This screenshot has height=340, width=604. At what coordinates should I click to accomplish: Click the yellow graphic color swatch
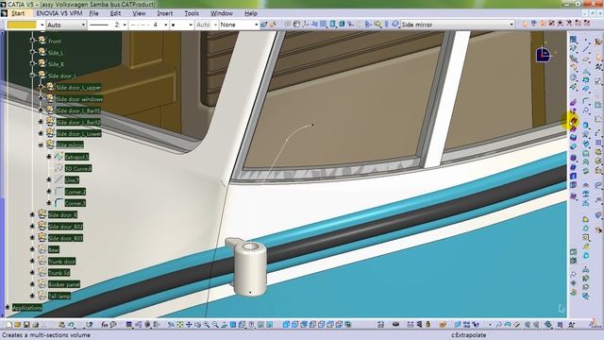22,25
